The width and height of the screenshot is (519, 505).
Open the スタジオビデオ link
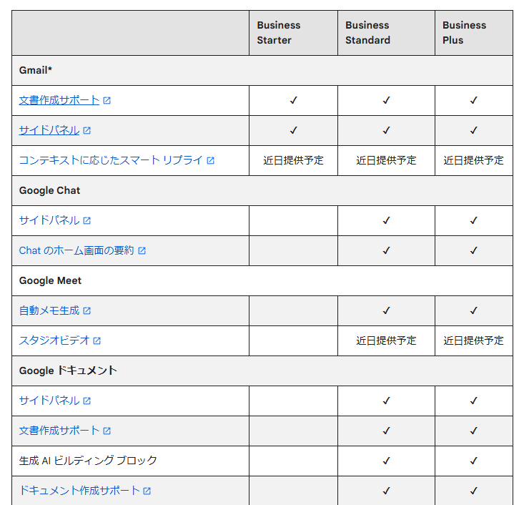click(x=54, y=340)
